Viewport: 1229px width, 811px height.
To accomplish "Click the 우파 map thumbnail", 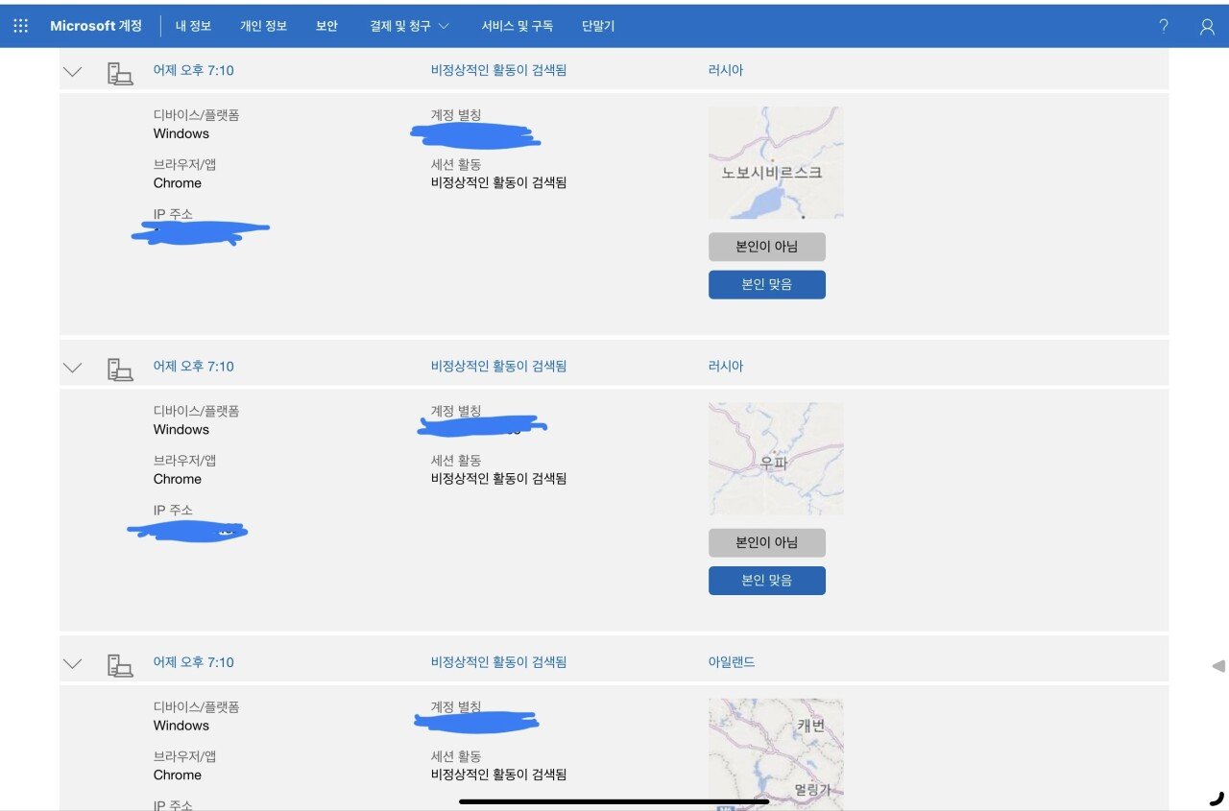I will click(x=776, y=458).
